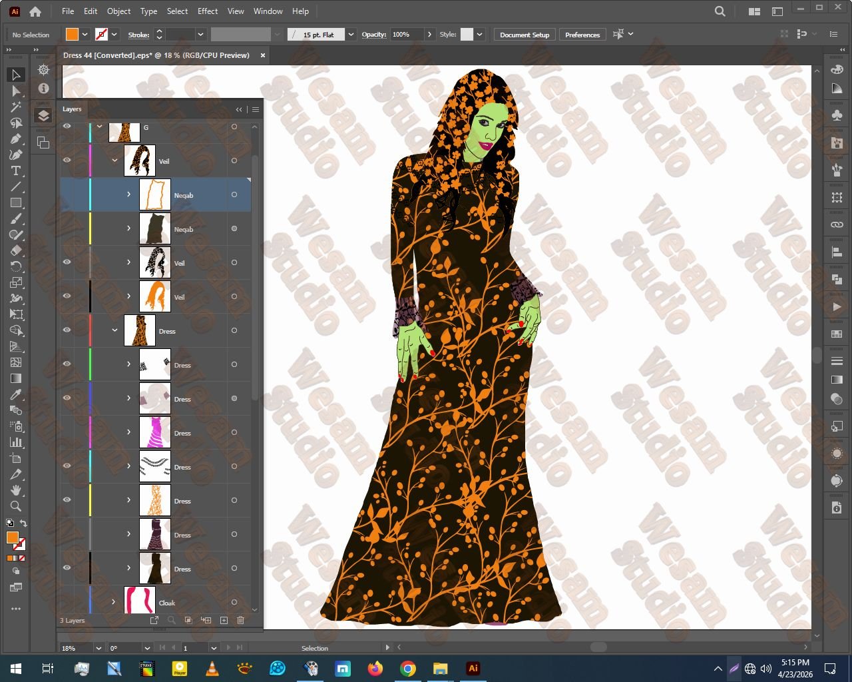Select the Lasso tool
Viewport: 852px width, 682px height.
coord(16,123)
